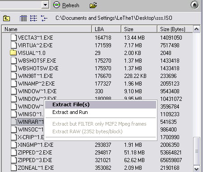Click the Refresh disc icon
This screenshot has width=203, height=172.
[x=56, y=5]
